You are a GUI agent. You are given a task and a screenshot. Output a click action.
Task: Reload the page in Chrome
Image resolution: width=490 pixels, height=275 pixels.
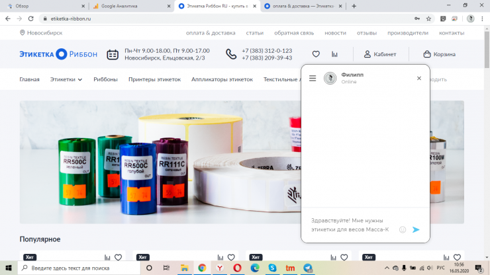[x=30, y=19]
